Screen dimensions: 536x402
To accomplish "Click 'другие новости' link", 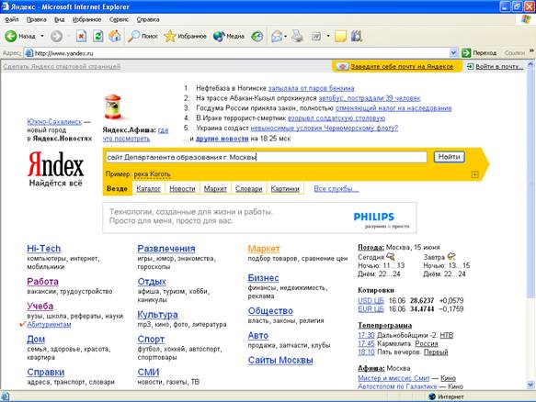I will tap(222, 139).
